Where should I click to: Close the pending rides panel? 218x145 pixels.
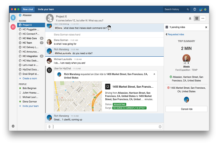tap(206, 27)
